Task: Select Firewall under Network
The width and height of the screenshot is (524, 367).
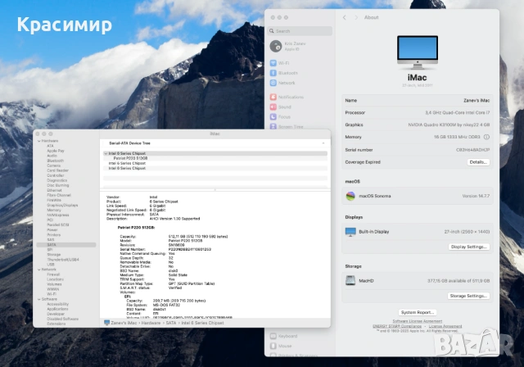Action: click(x=53, y=274)
